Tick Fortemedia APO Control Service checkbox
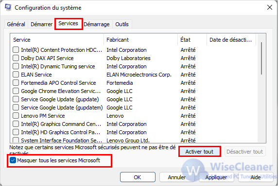The width and height of the screenshot is (278, 186). (16, 83)
